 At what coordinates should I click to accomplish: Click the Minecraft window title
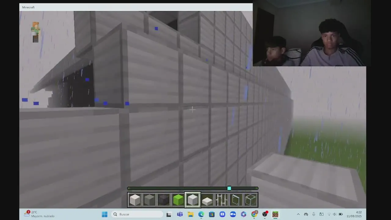pos(28,7)
